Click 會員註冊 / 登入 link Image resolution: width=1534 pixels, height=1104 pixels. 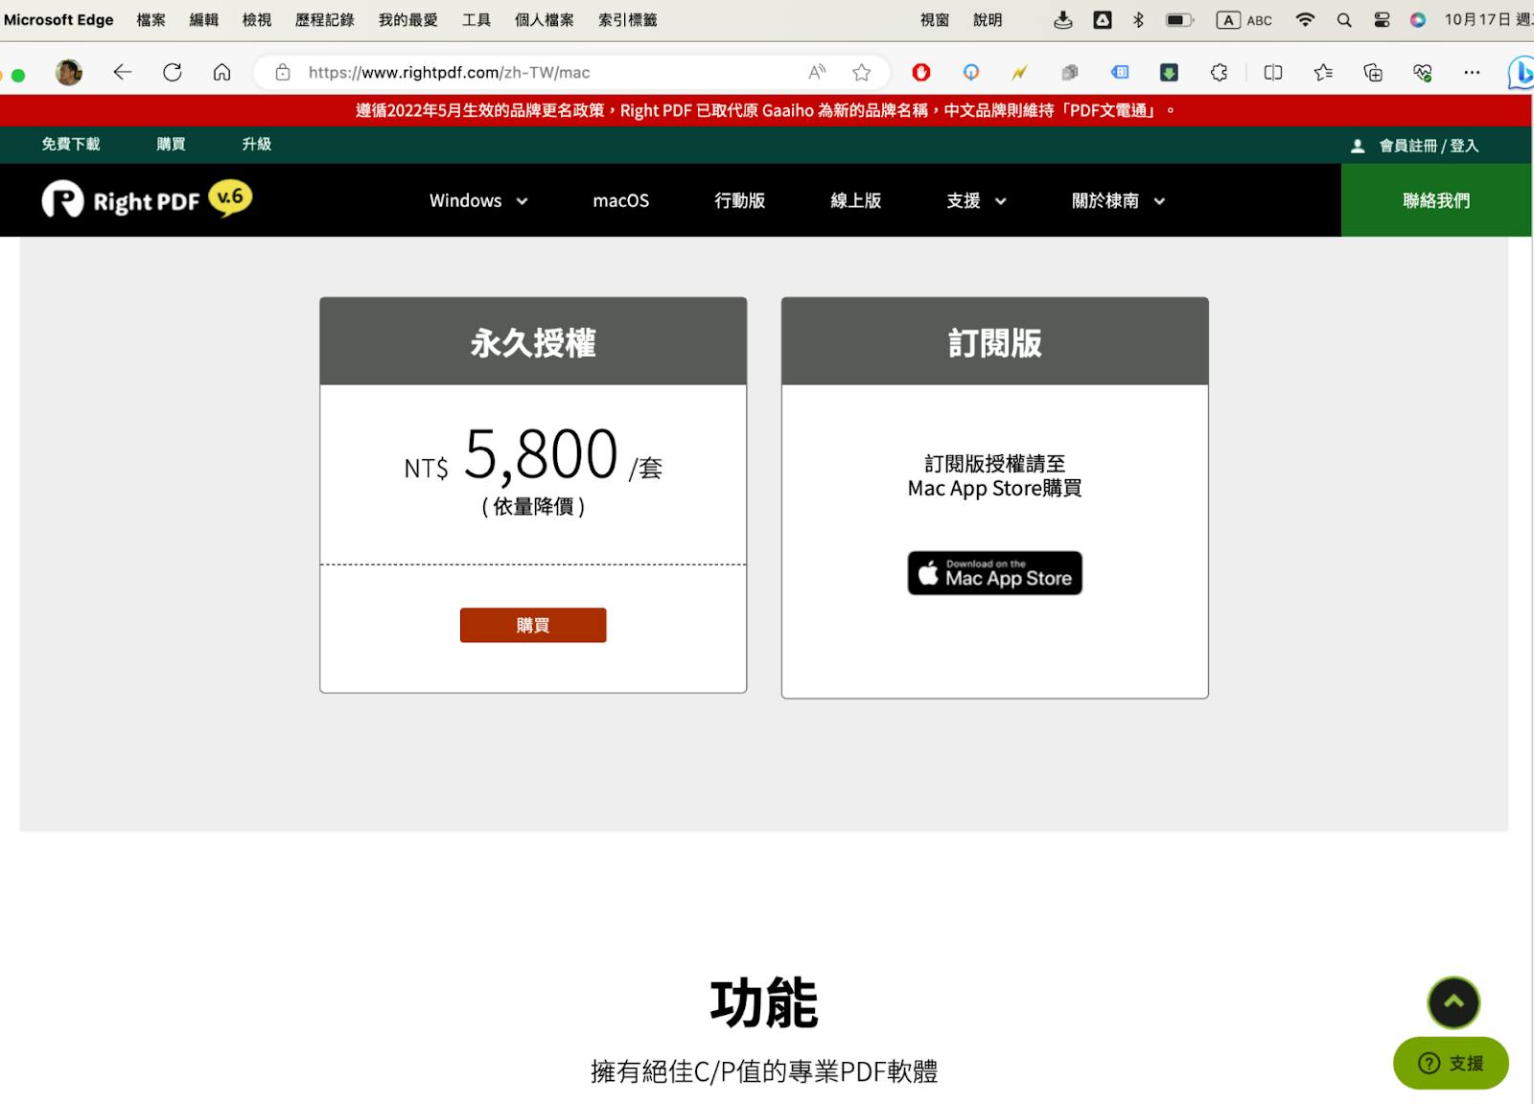pos(1429,146)
